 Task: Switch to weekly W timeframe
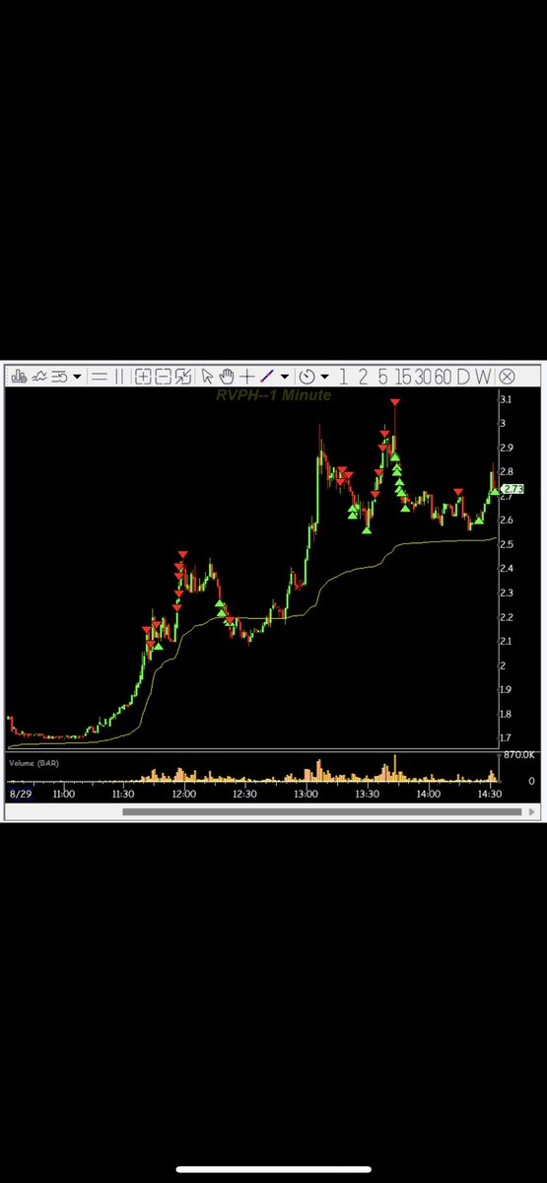click(x=483, y=376)
